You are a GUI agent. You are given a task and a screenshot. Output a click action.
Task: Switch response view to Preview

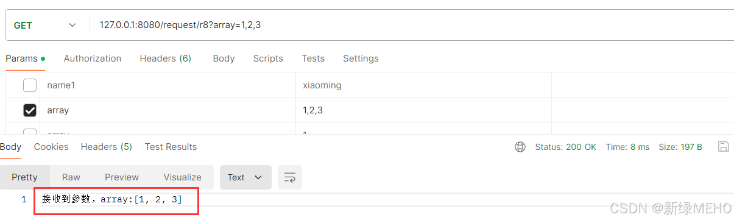(x=122, y=177)
